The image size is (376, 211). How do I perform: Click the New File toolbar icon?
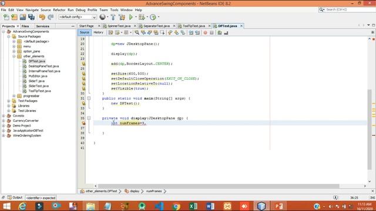6,17
